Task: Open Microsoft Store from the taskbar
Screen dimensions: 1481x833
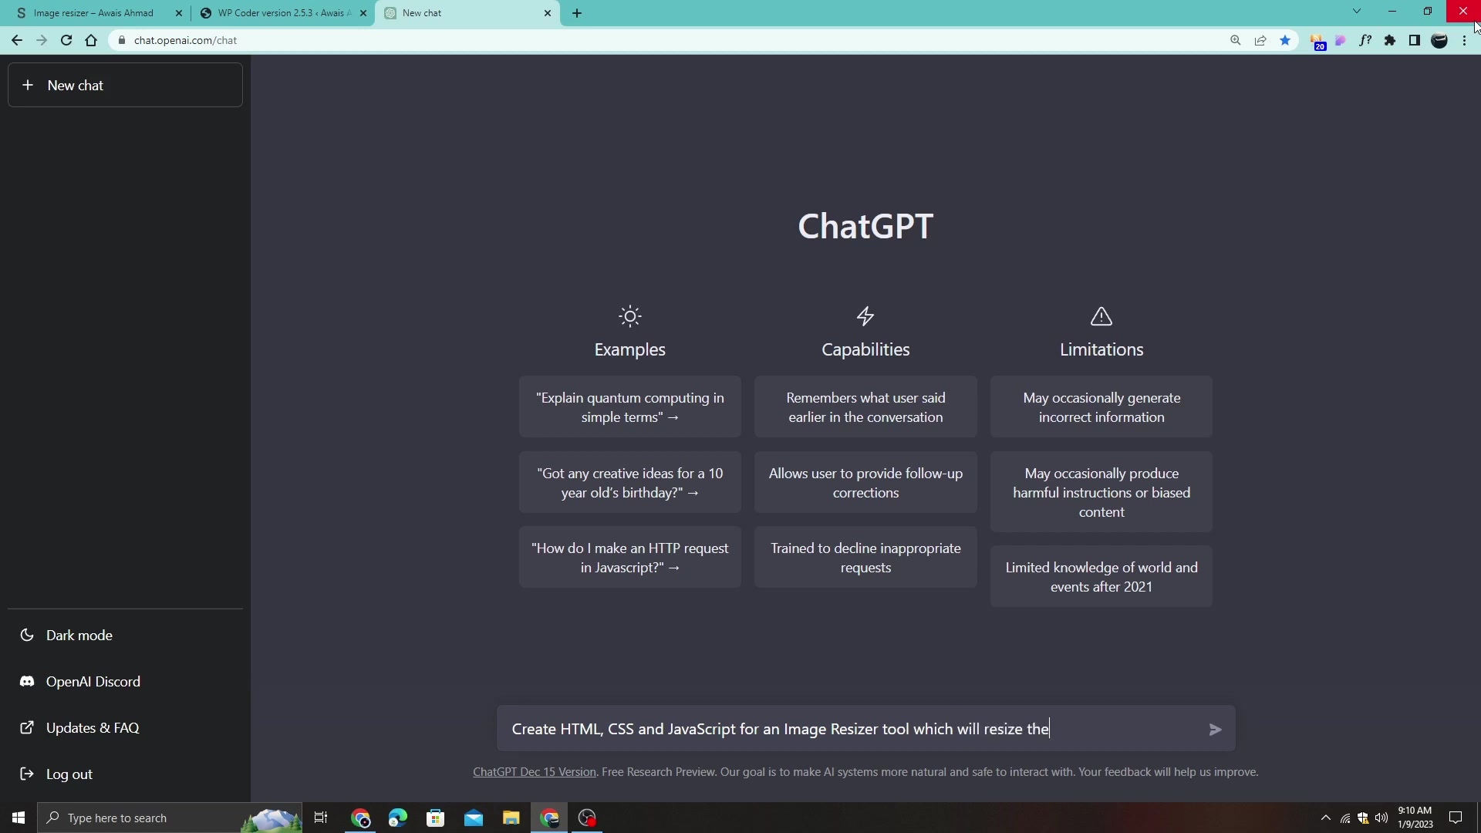Action: pyautogui.click(x=436, y=818)
